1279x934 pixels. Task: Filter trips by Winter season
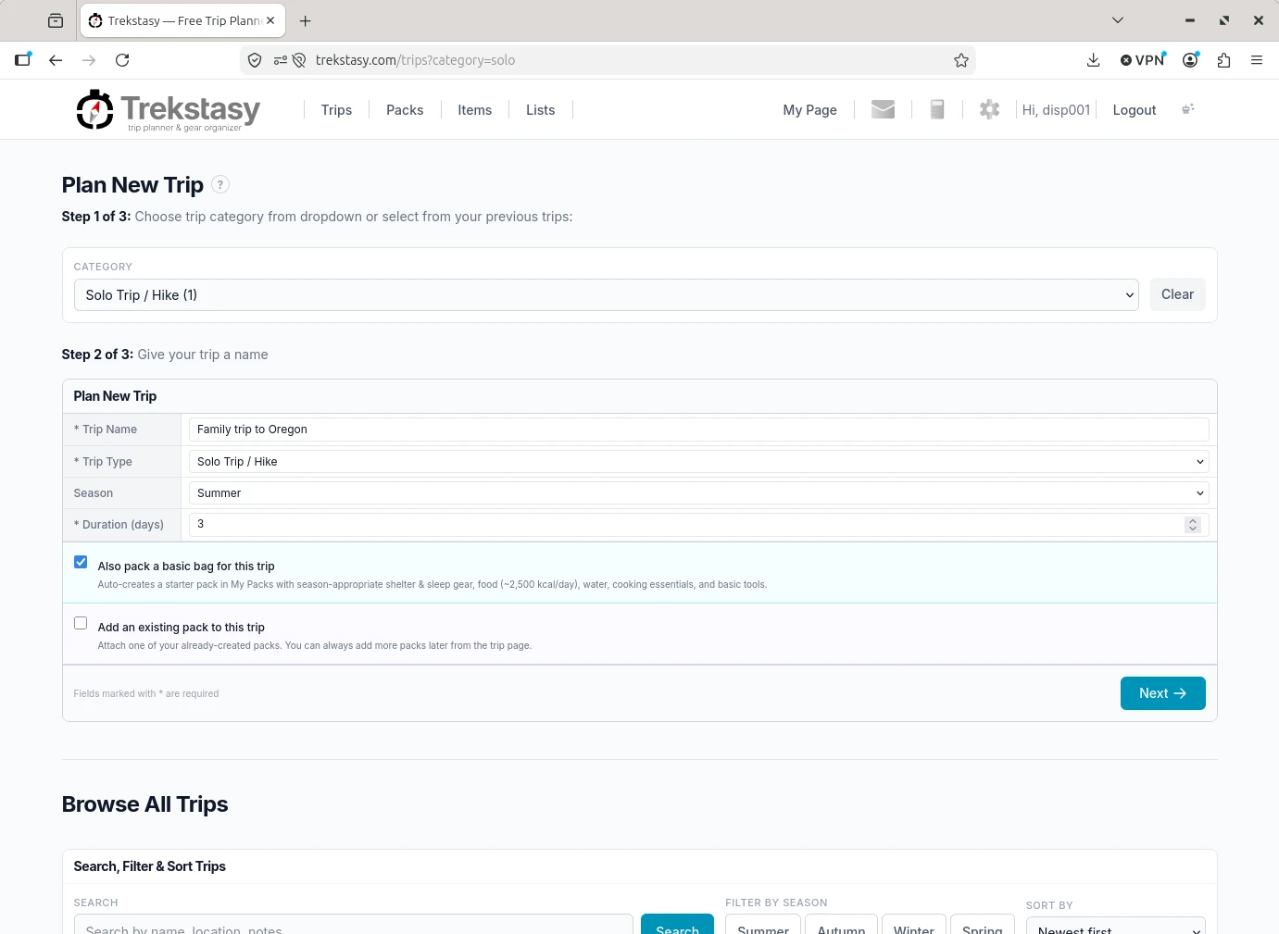pos(914,925)
